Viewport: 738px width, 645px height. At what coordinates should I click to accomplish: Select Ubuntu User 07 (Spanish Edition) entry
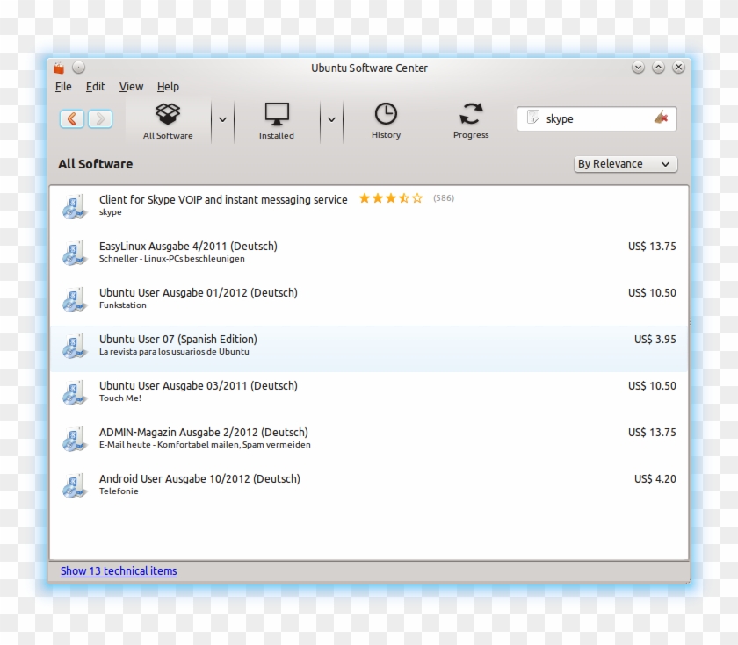tap(178, 340)
